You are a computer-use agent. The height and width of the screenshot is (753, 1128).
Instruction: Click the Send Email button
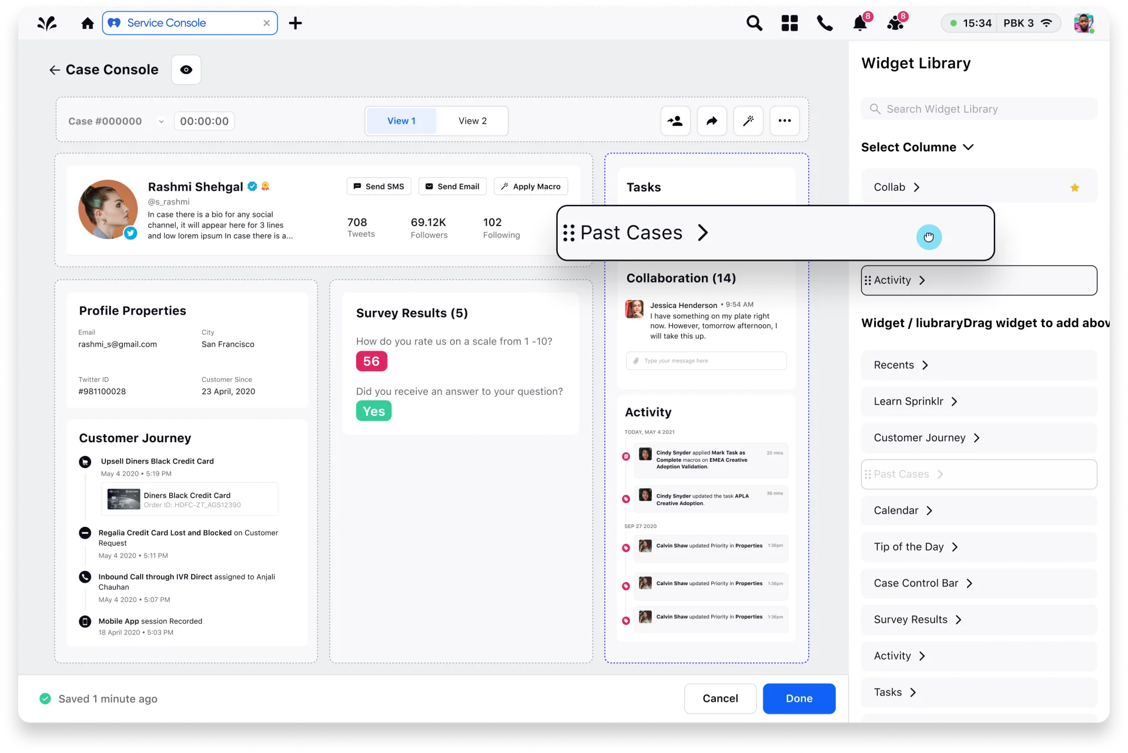click(x=453, y=187)
